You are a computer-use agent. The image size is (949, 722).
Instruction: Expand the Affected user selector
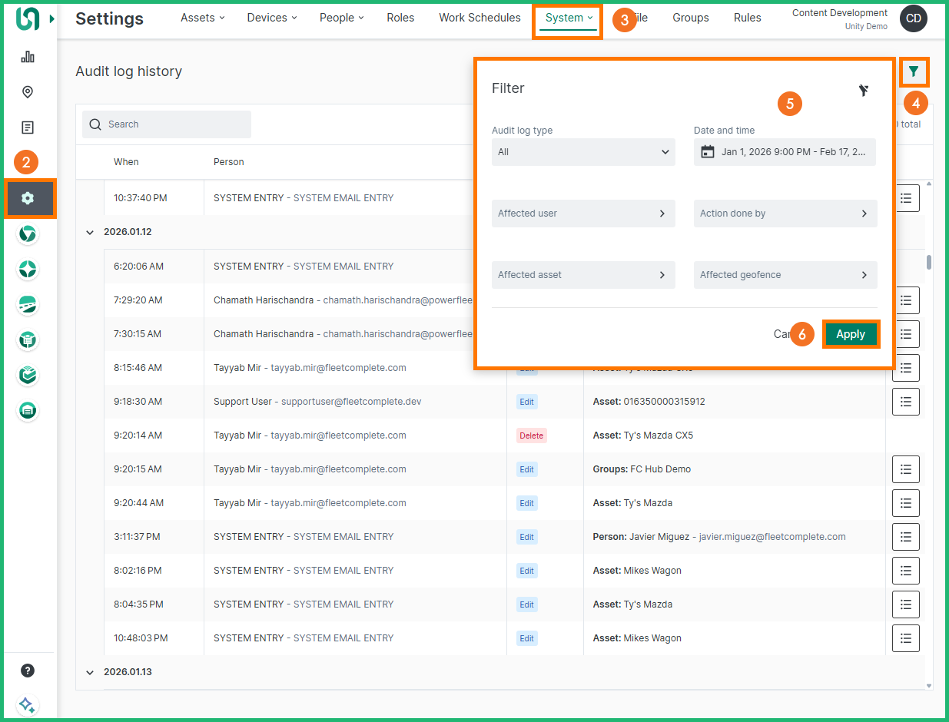pos(583,214)
